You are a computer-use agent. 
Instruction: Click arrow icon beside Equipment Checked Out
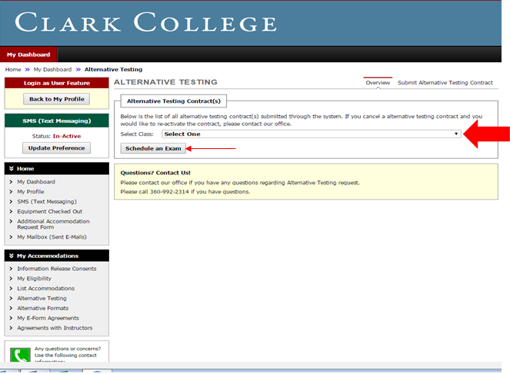click(11, 211)
